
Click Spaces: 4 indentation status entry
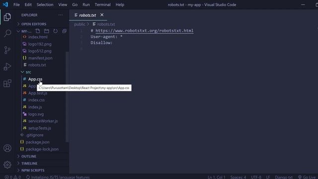(238, 177)
